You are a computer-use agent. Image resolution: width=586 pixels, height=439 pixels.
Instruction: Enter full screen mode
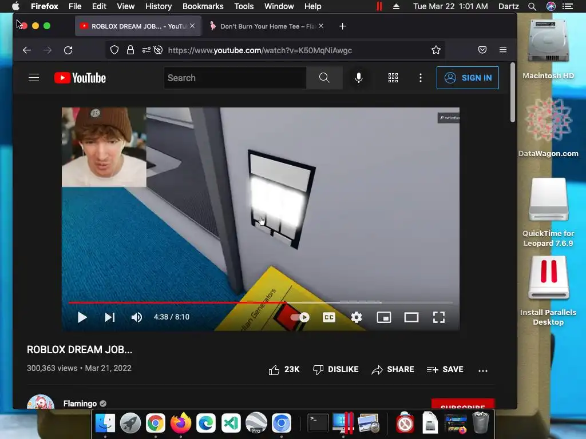pyautogui.click(x=439, y=317)
